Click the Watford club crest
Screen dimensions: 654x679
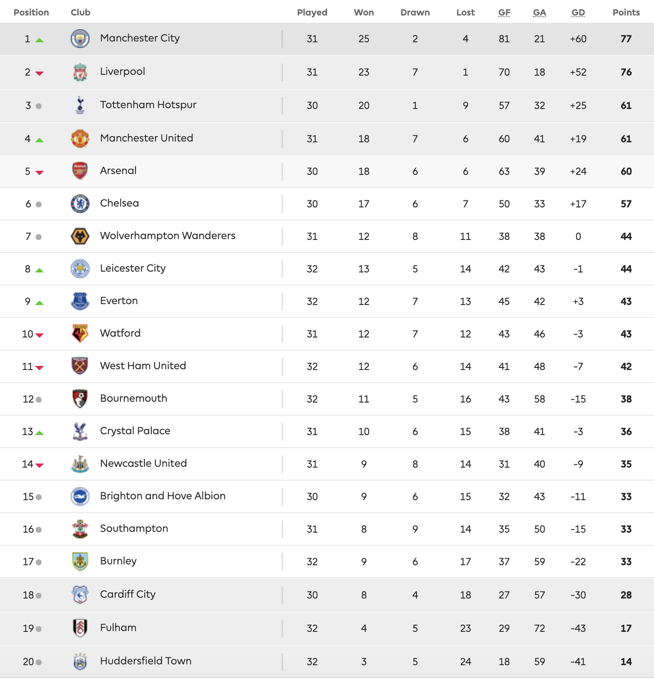[x=80, y=334]
